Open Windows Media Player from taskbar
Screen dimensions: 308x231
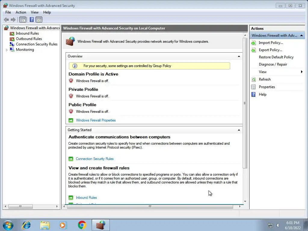point(63,225)
